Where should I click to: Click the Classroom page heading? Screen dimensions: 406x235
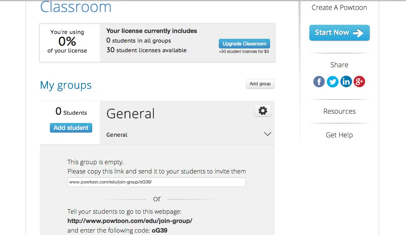tap(76, 7)
